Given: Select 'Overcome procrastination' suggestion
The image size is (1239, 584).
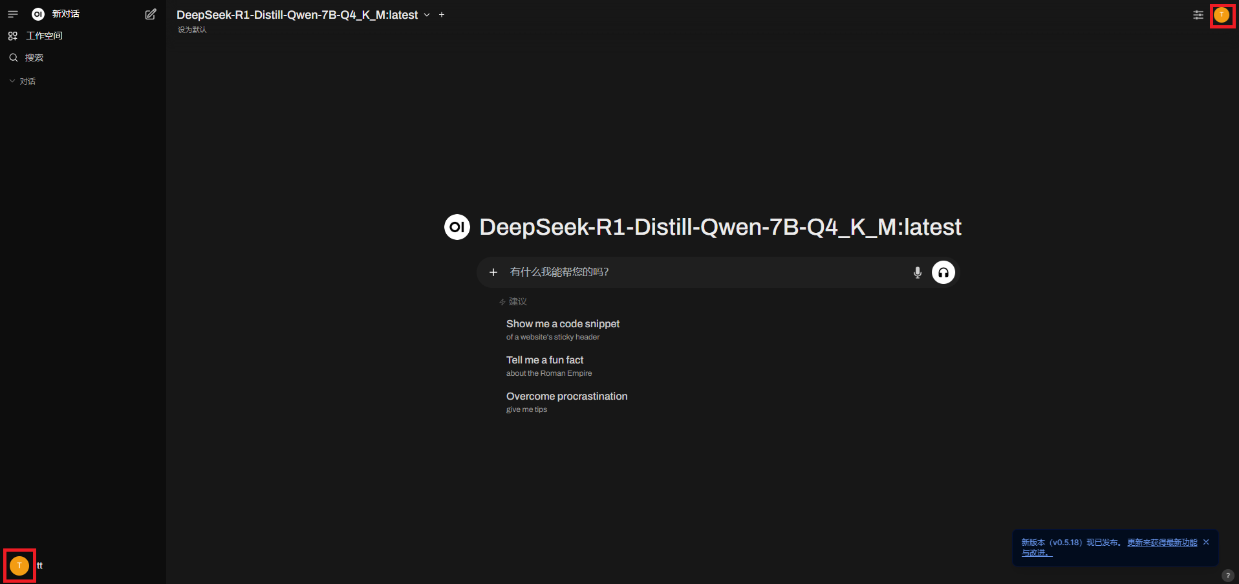Looking at the screenshot, I should (566, 402).
